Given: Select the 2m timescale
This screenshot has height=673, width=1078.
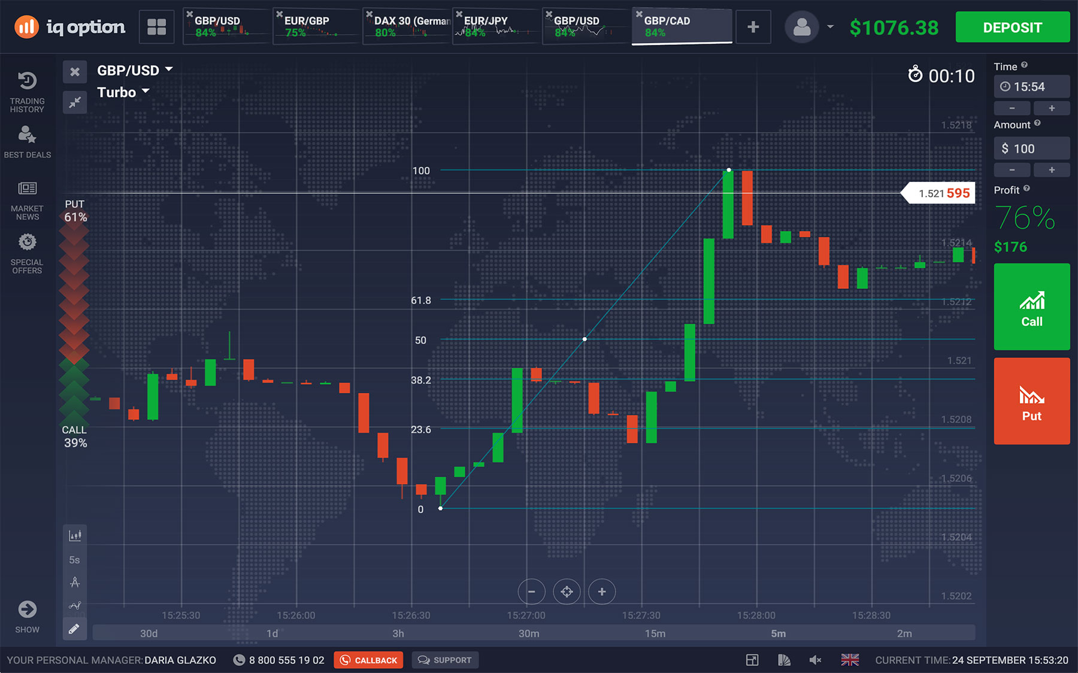Looking at the screenshot, I should pyautogui.click(x=904, y=633).
